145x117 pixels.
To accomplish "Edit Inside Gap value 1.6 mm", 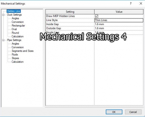I will click(119, 24).
